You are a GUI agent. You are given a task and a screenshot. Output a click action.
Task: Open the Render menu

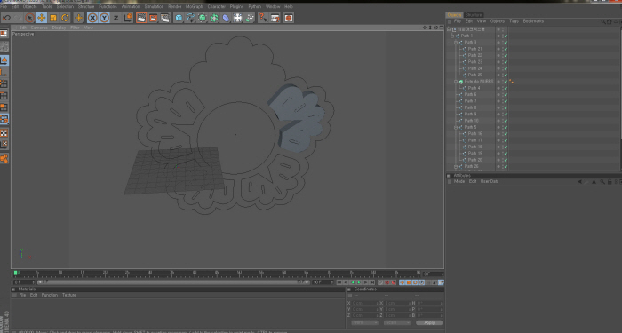174,7
